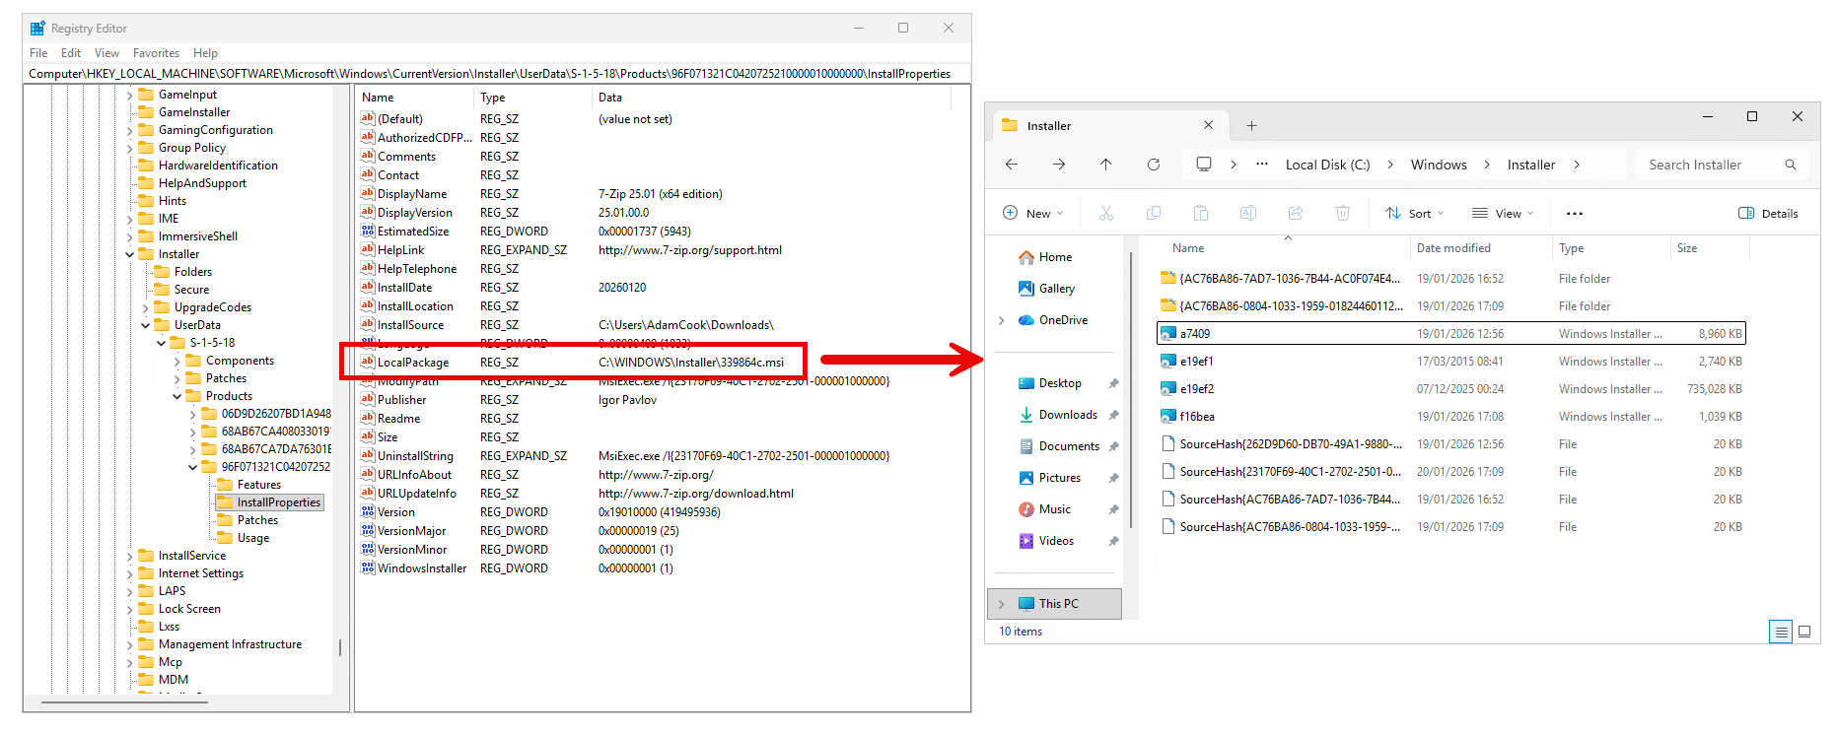Open the See more ellipsis menu

[x=1574, y=213]
